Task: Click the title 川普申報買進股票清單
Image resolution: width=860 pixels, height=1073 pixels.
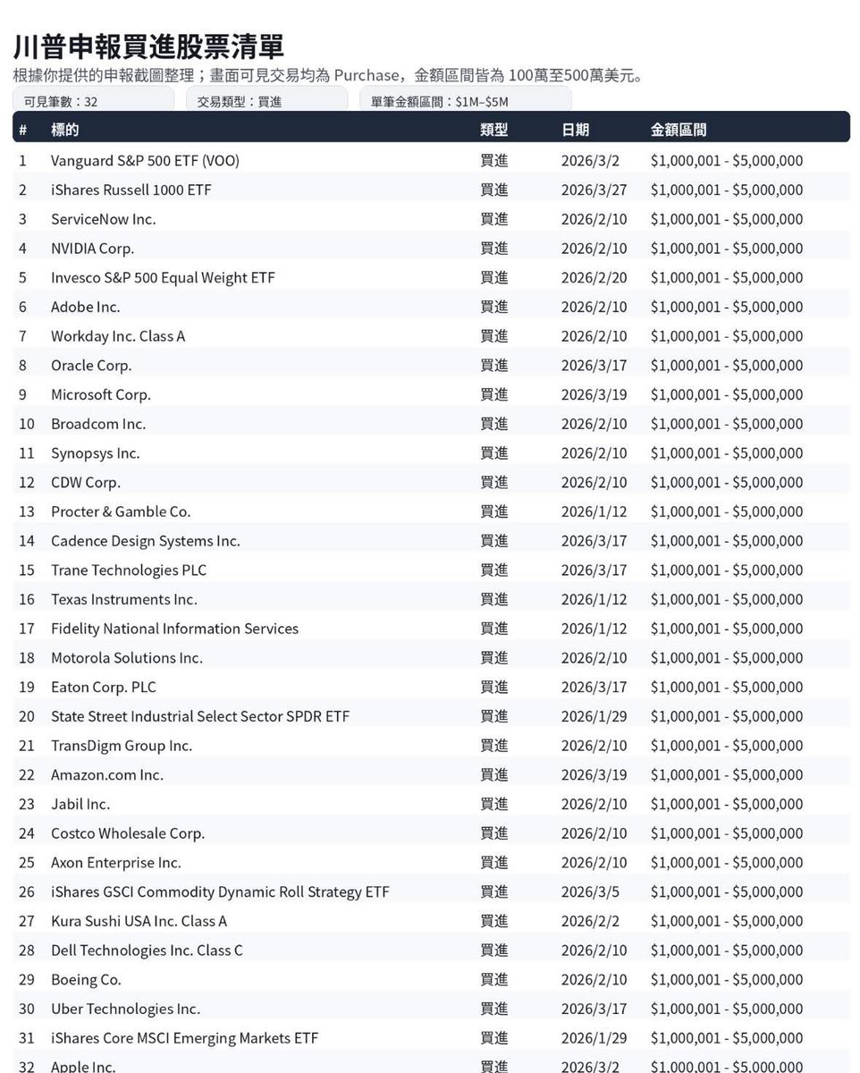Action: (x=149, y=46)
